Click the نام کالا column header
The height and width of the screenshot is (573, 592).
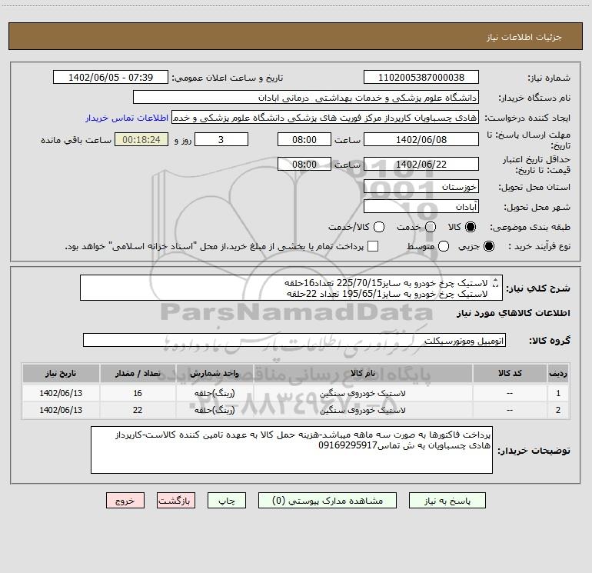pyautogui.click(x=363, y=373)
